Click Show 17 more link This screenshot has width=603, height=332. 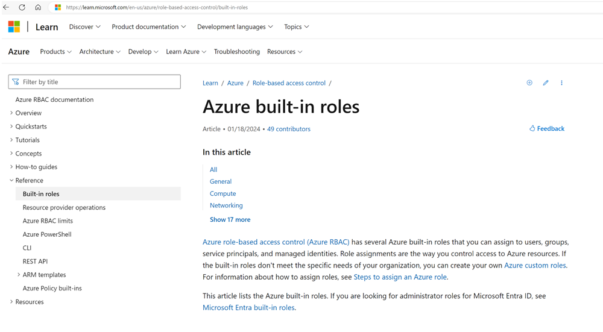pyautogui.click(x=230, y=220)
